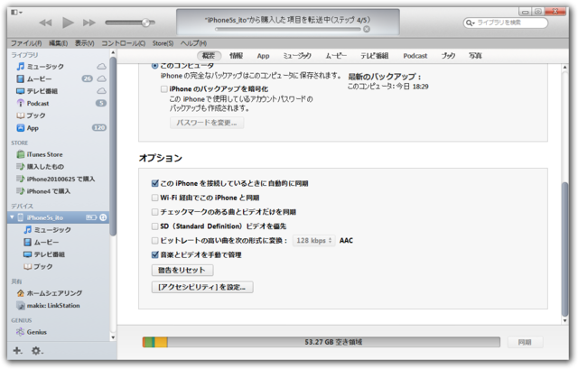The width and height of the screenshot is (578, 369).
Task: Open the Store(S) menu
Action: pyautogui.click(x=163, y=43)
